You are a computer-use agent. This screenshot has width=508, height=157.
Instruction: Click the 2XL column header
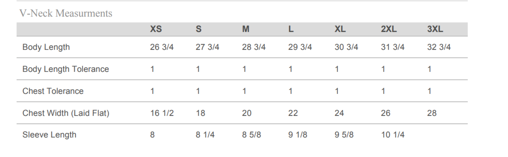coord(388,30)
